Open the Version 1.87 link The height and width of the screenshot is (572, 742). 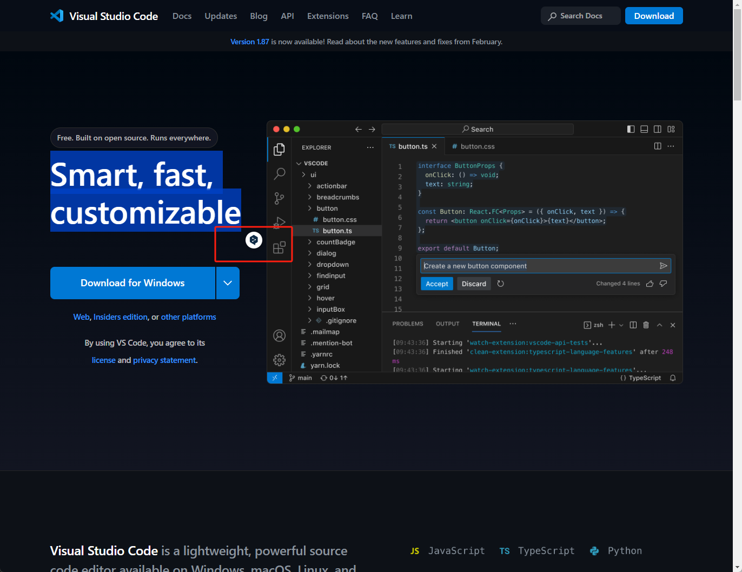250,42
